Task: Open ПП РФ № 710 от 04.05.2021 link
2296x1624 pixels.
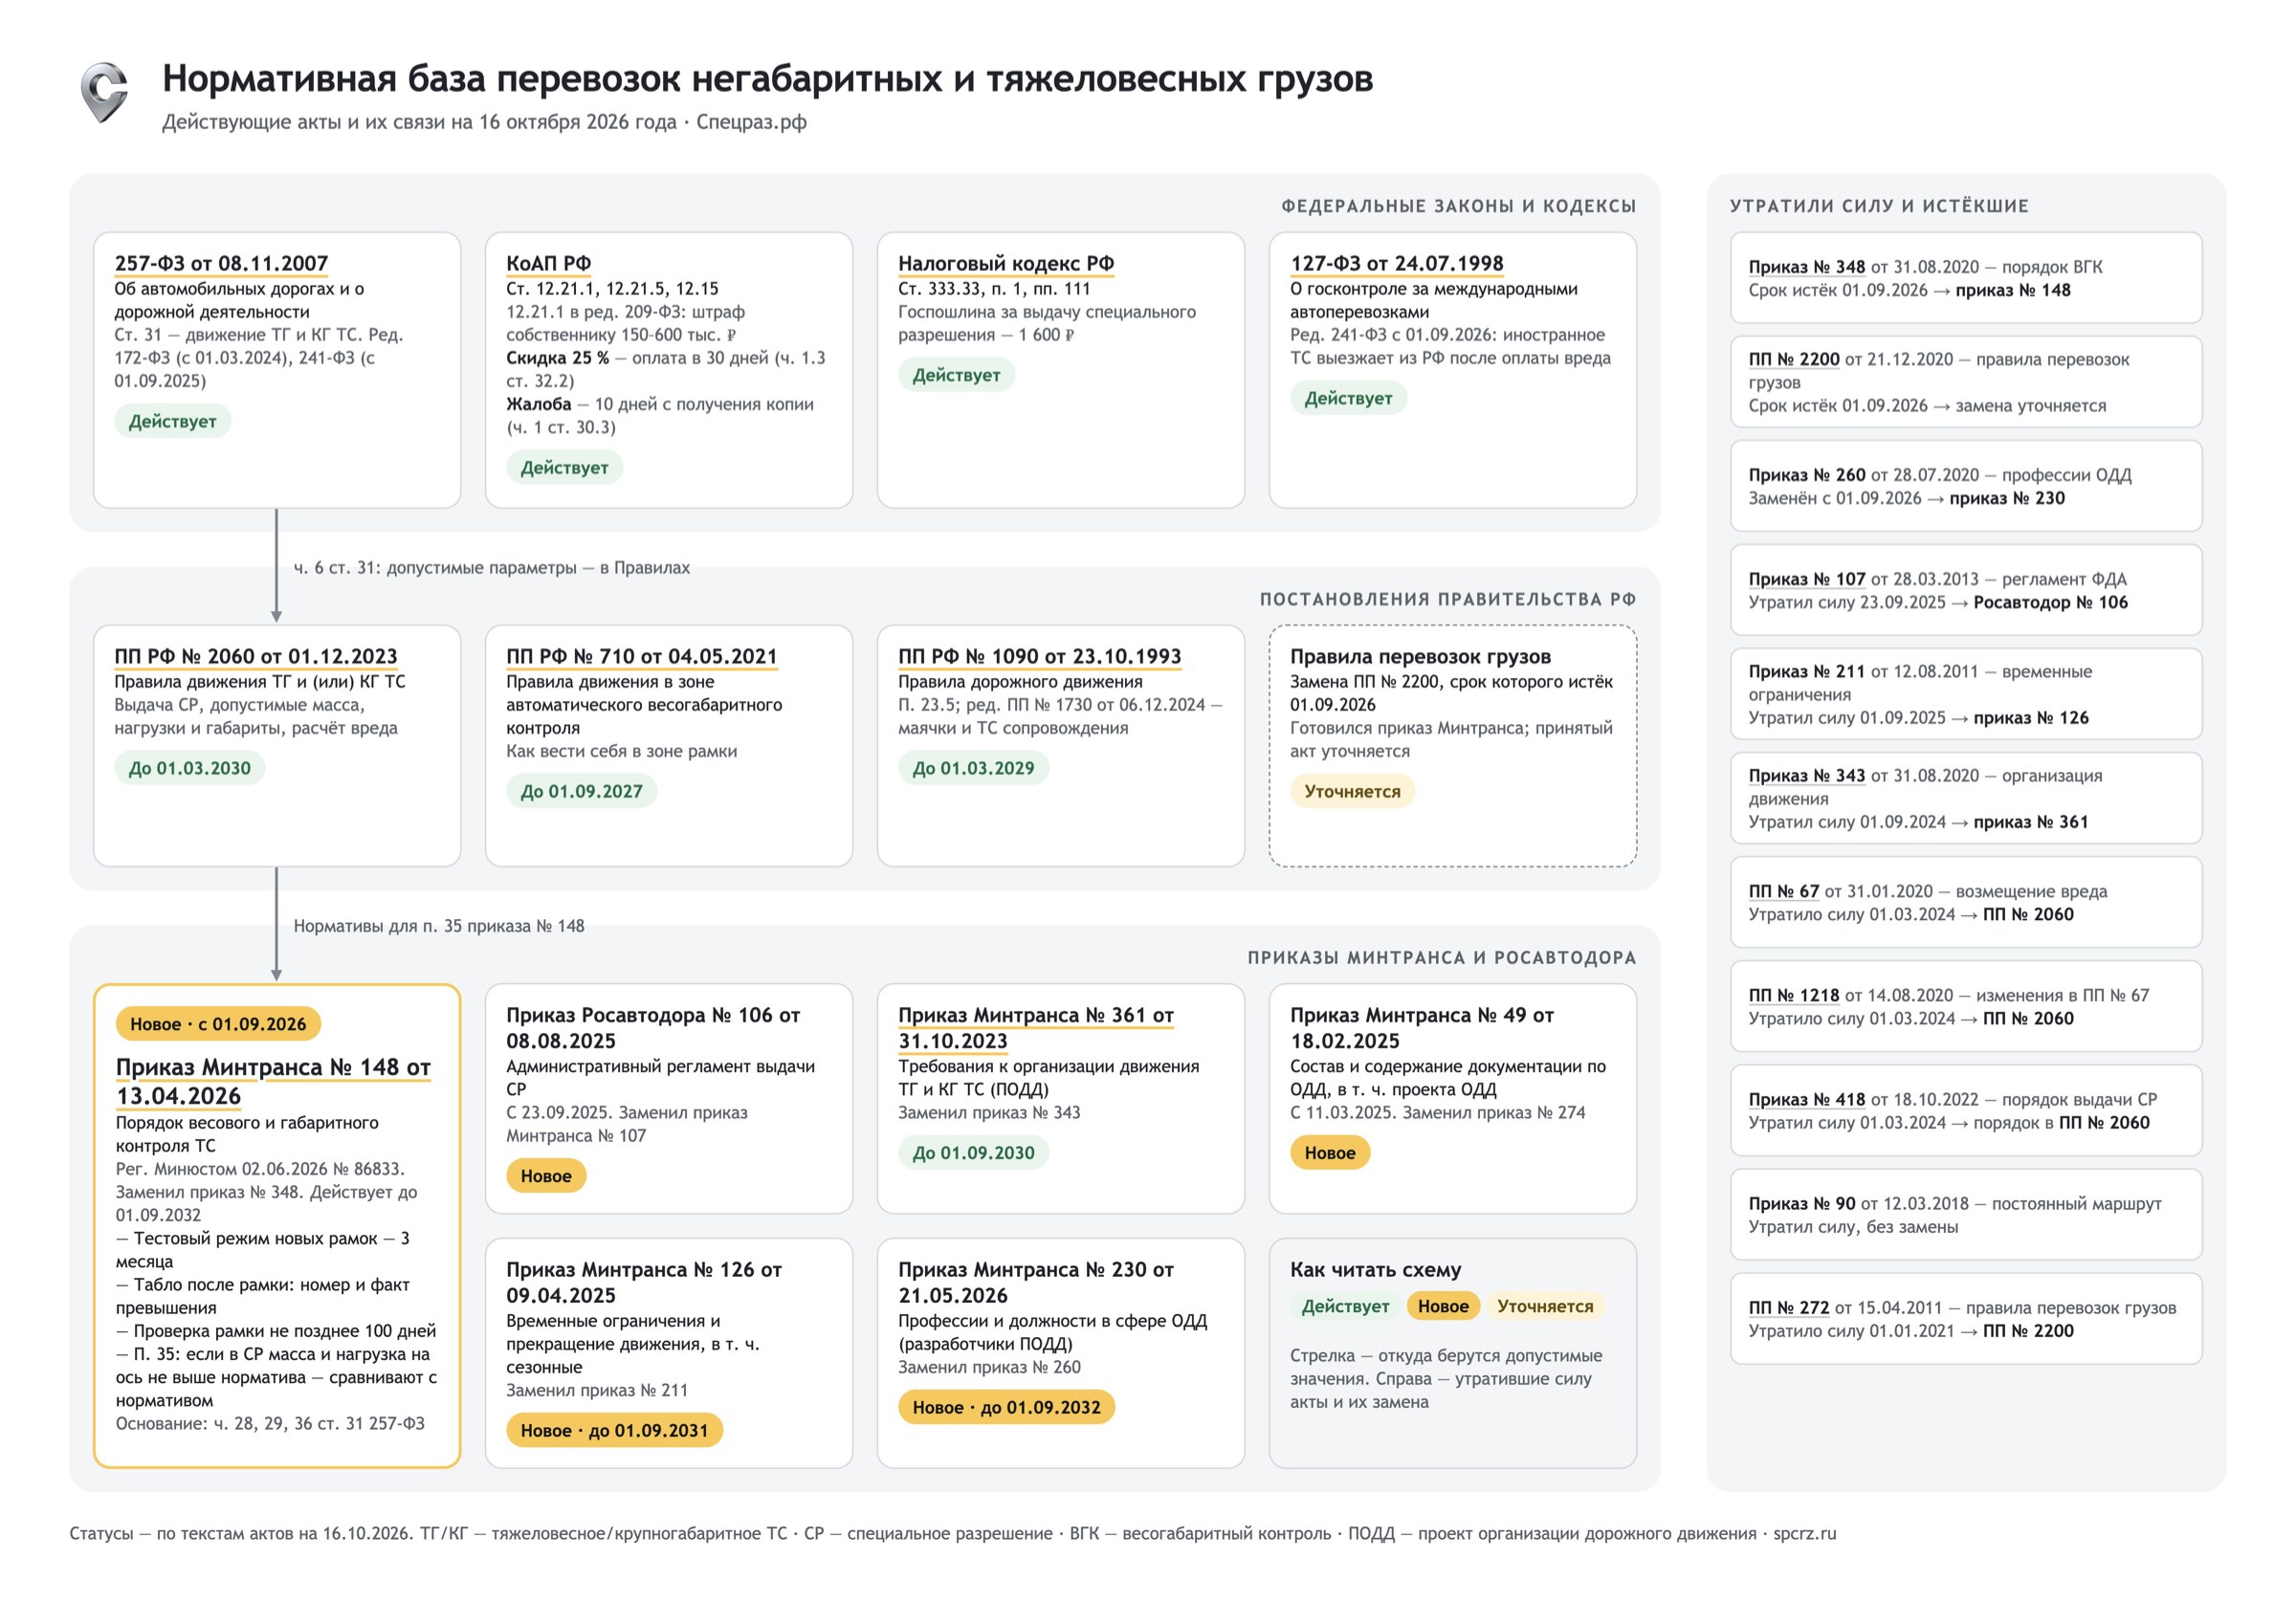Action: (642, 656)
